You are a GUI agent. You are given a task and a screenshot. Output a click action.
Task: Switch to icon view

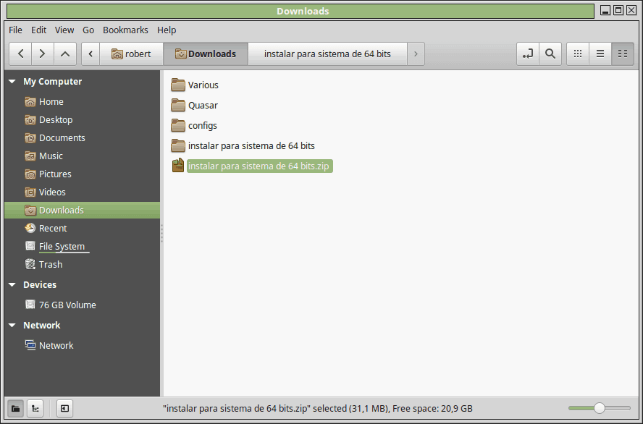tap(578, 54)
